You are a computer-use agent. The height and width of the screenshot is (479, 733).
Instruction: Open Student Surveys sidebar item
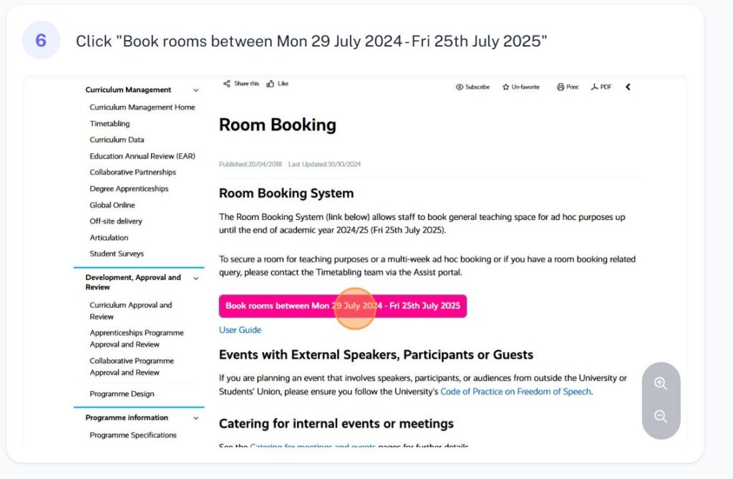(x=117, y=253)
